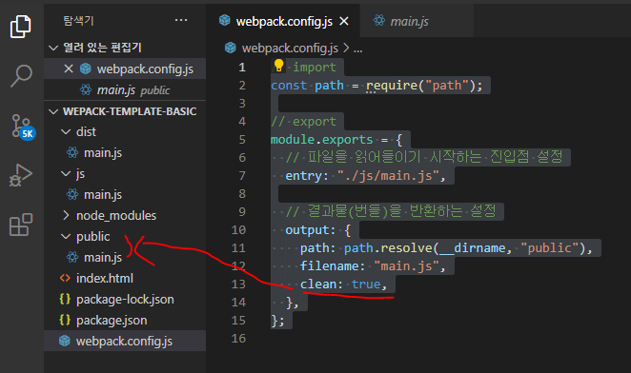
Task: Select webpack.config.js in the file tree
Action: tap(125, 341)
